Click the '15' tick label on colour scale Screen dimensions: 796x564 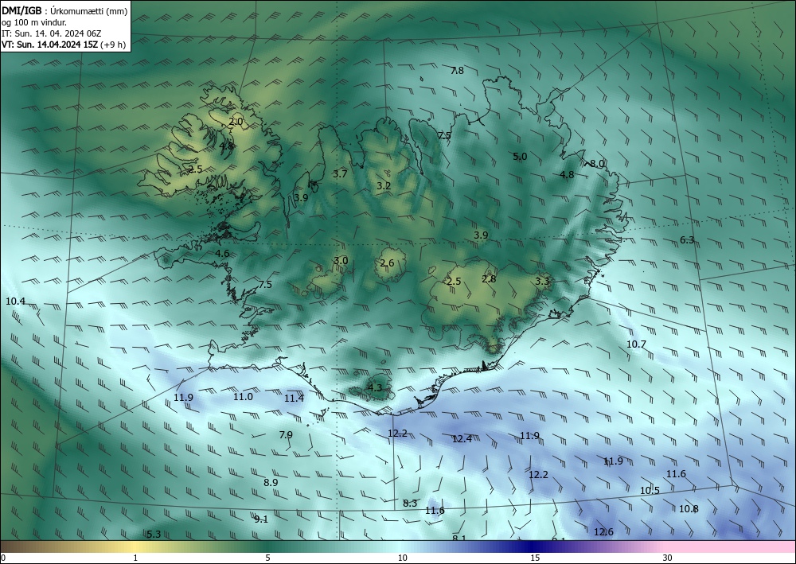[535, 558]
